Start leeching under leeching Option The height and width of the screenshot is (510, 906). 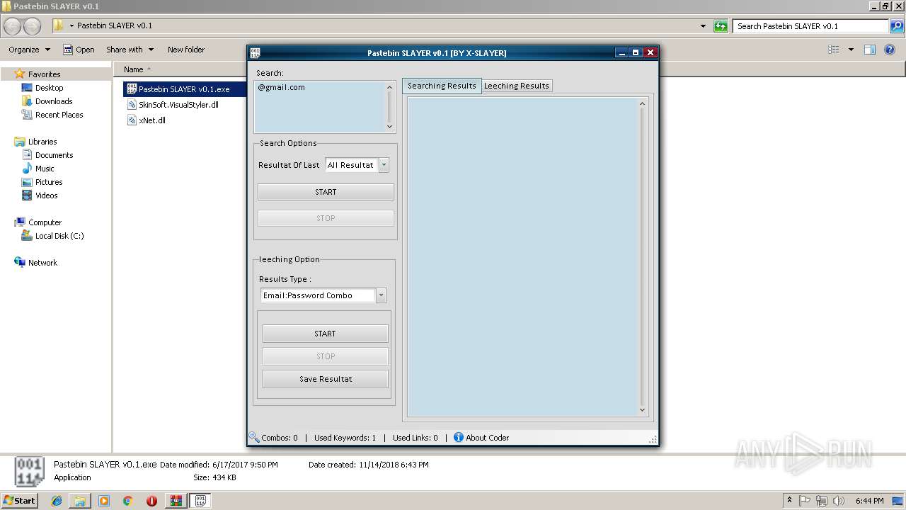(326, 334)
